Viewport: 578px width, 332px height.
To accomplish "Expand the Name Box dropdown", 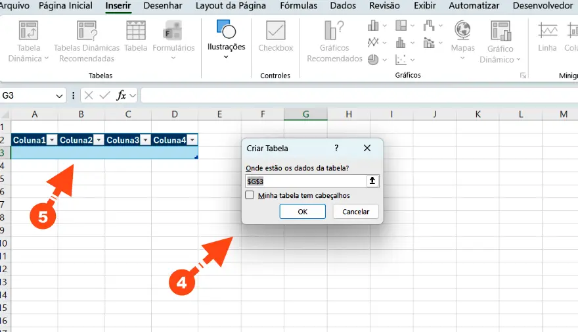I will [x=59, y=96].
